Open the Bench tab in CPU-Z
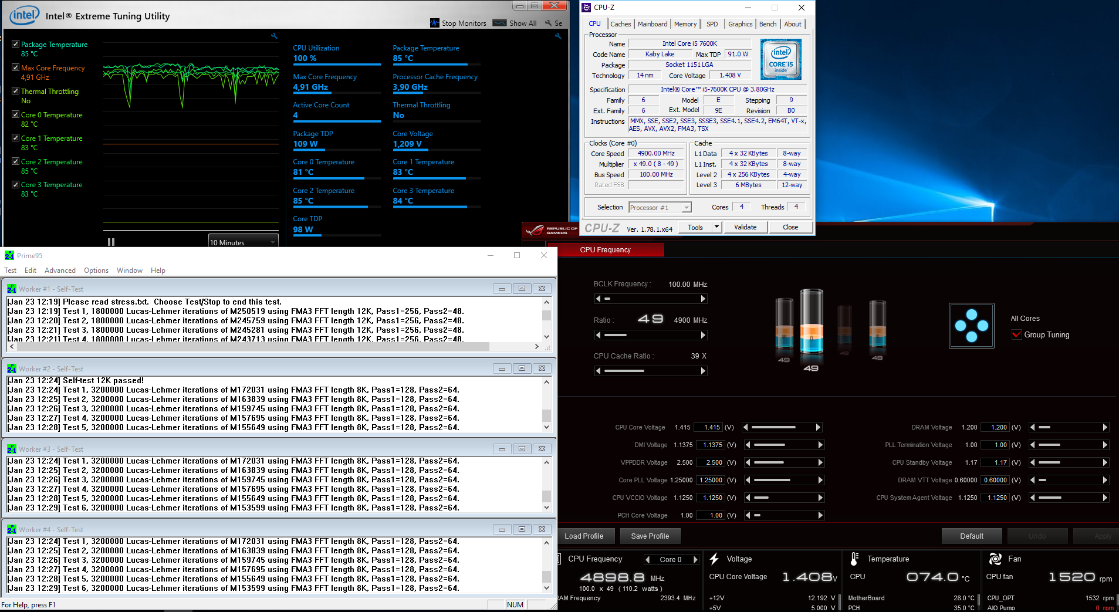Screen dimensions: 1119x612 [768, 24]
